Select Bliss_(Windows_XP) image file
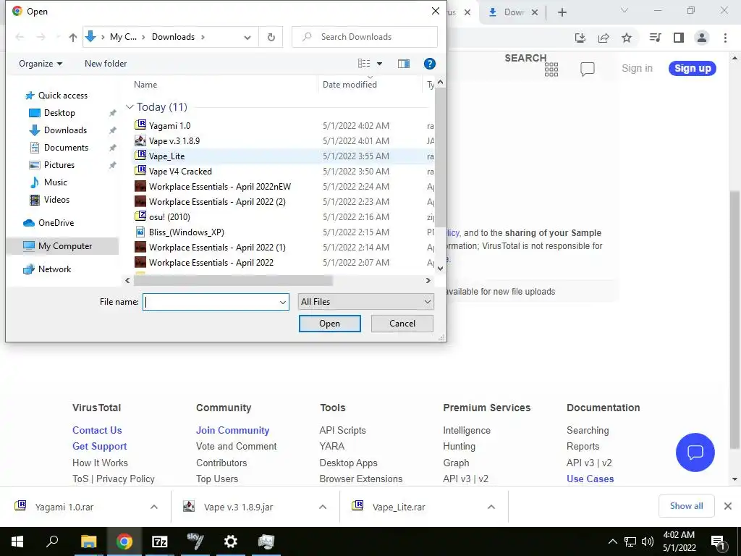The height and width of the screenshot is (556, 741). [x=187, y=232]
